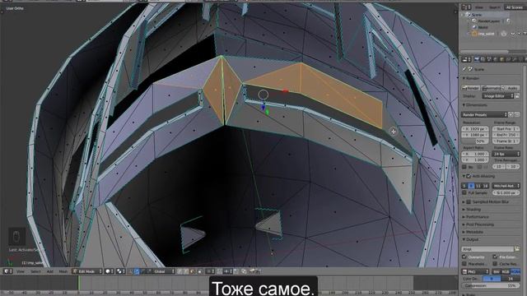Open the Select menu in 3D header
The height and width of the screenshot is (296, 527).
click(35, 271)
